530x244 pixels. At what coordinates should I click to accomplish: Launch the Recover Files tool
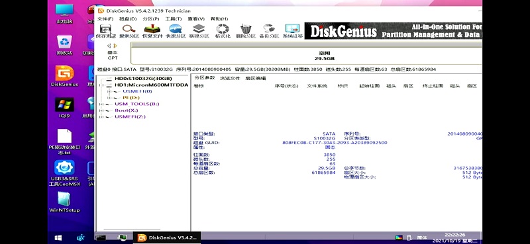click(x=152, y=30)
